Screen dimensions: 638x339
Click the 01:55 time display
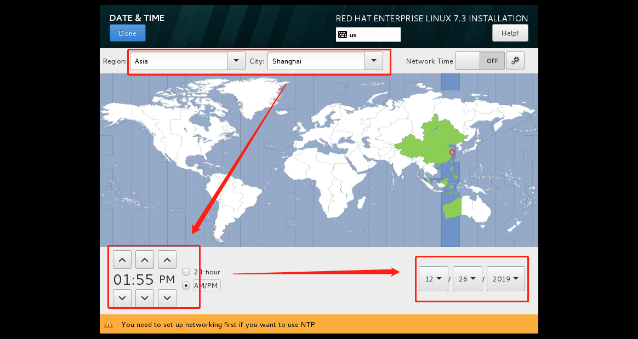click(133, 279)
